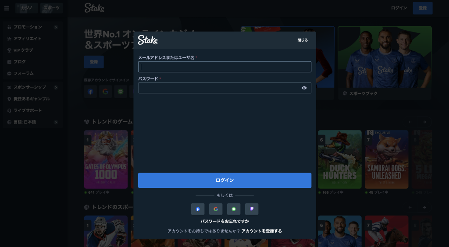Click trending games next arrow

(x=424, y=122)
